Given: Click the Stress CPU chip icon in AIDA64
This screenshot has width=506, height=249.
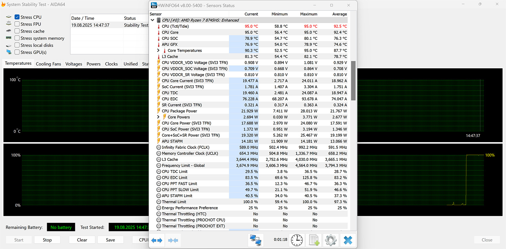Looking at the screenshot, I should [x=9, y=17].
